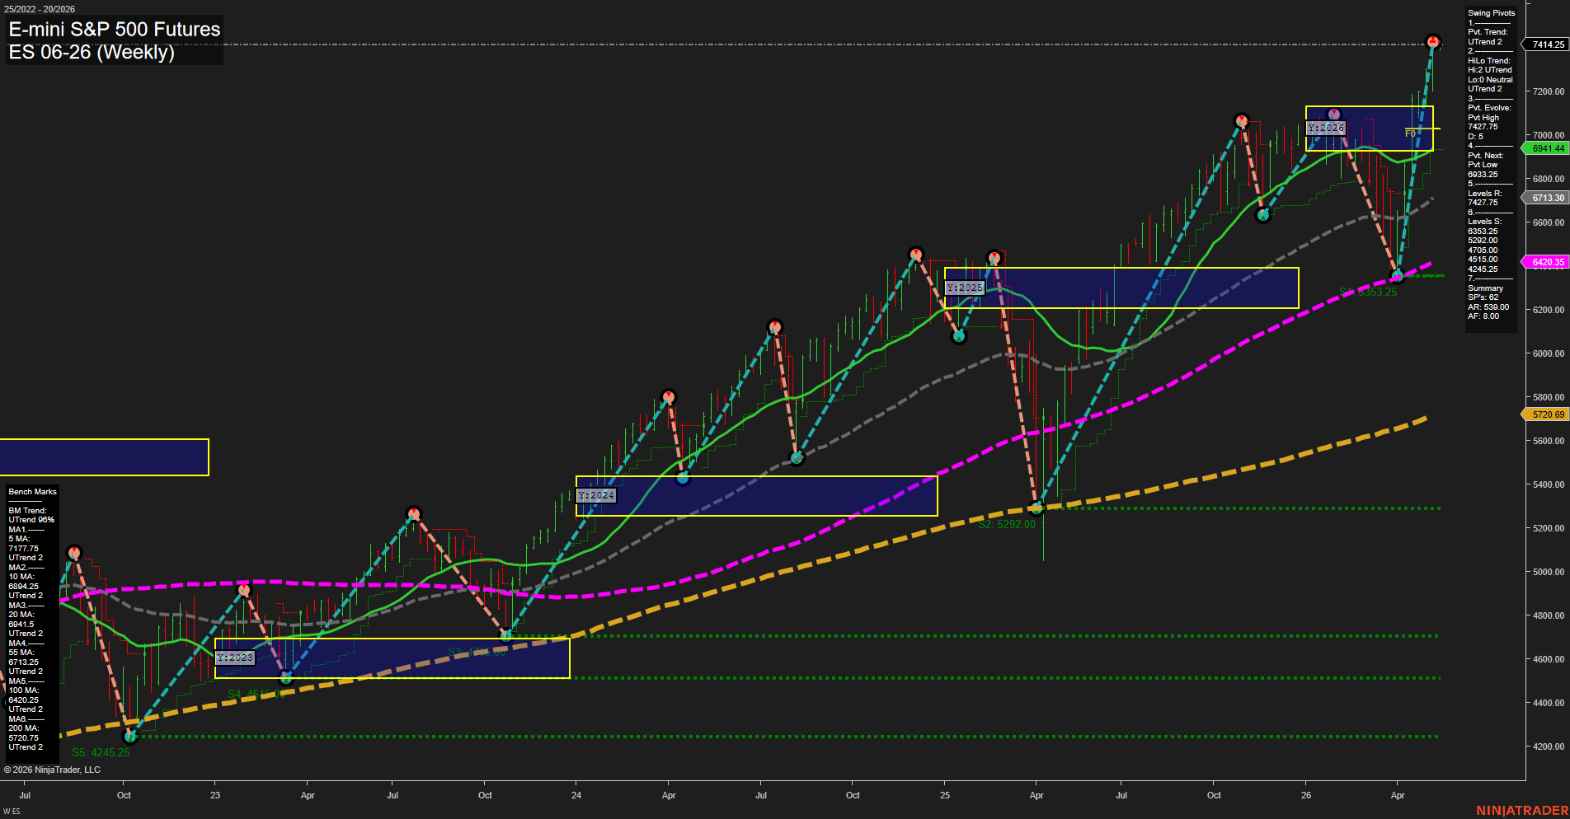Click the 5000.00 price axis label
This screenshot has height=819, width=1570.
coord(1548,572)
